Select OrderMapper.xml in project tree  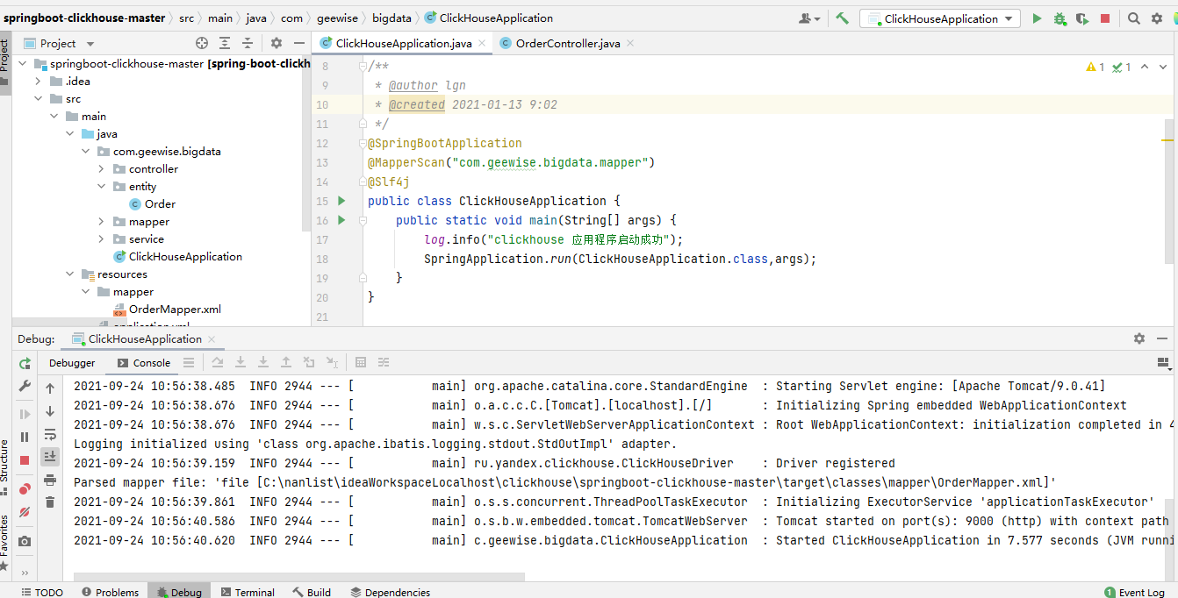coord(175,310)
